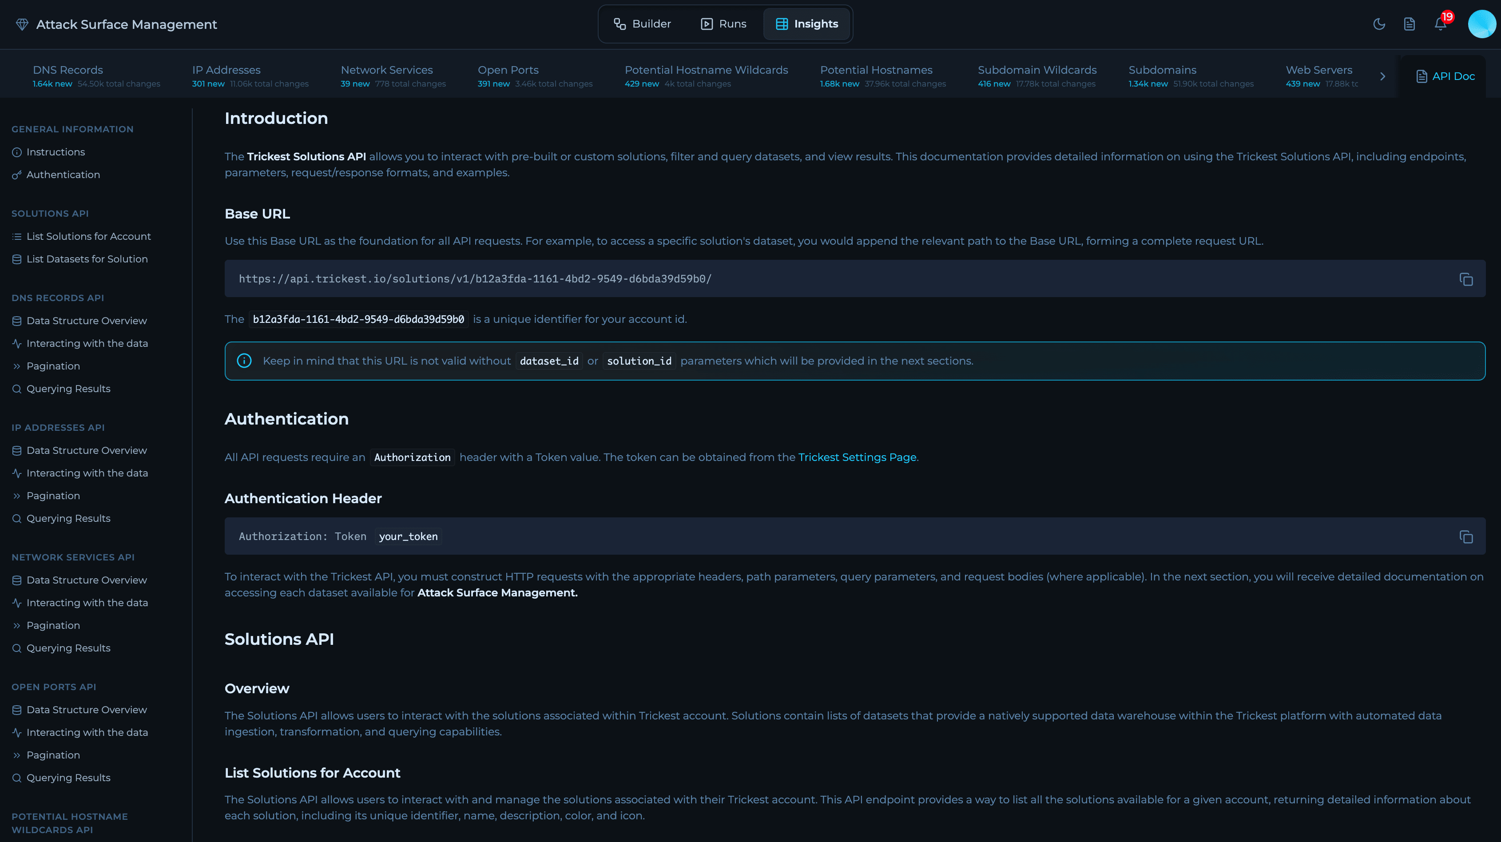The height and width of the screenshot is (842, 1501).
Task: Go to Authentication in the sidebar
Action: tap(63, 175)
